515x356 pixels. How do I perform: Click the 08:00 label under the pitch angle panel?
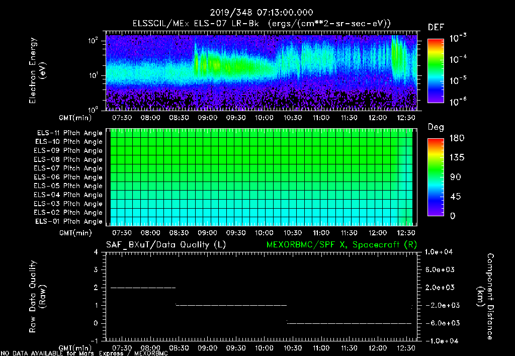coord(150,233)
